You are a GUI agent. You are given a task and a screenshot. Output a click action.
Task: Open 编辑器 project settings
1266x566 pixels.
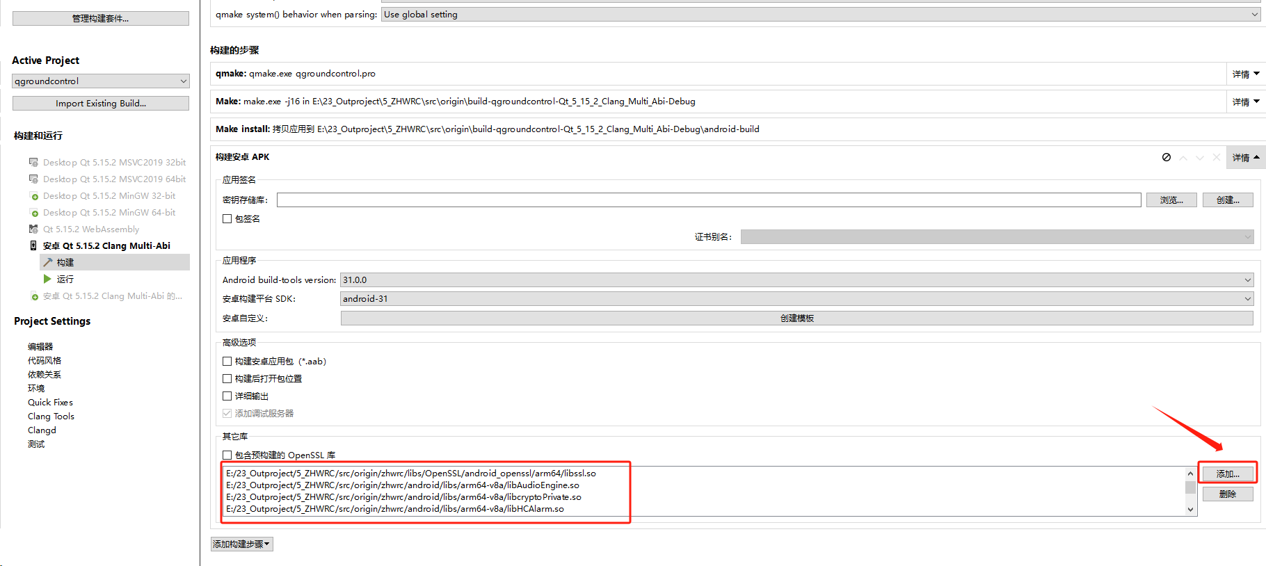(x=40, y=346)
